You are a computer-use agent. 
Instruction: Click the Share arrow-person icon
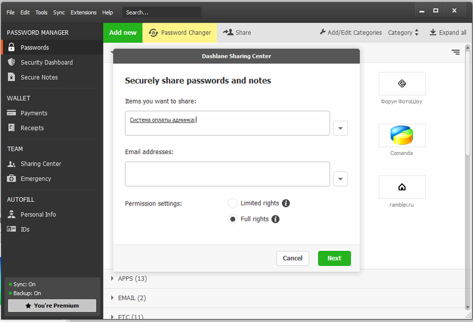coord(228,32)
